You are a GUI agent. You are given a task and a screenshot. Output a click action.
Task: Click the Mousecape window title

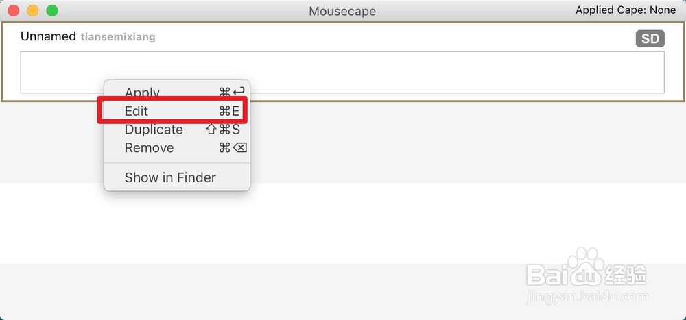[x=342, y=11]
